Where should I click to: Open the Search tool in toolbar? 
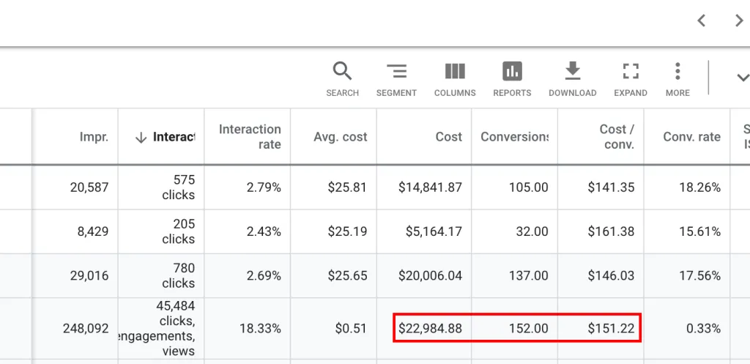click(342, 79)
